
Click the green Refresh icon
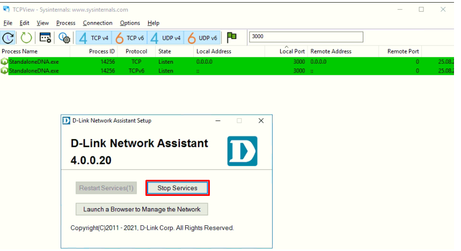[26, 37]
